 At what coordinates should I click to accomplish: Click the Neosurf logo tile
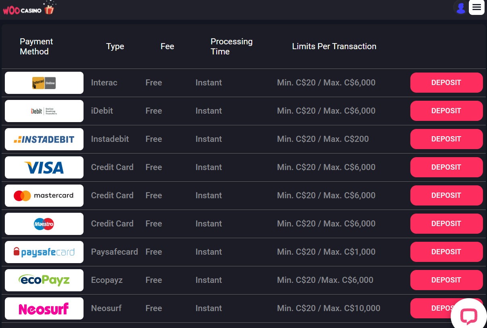[x=44, y=309]
